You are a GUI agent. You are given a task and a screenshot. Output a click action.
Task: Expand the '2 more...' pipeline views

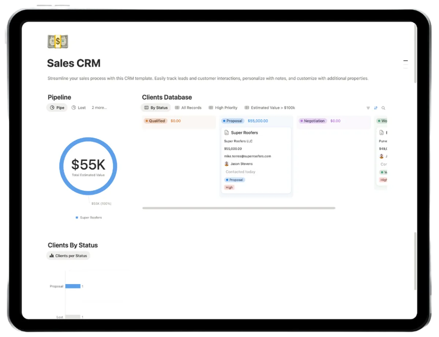tap(99, 108)
